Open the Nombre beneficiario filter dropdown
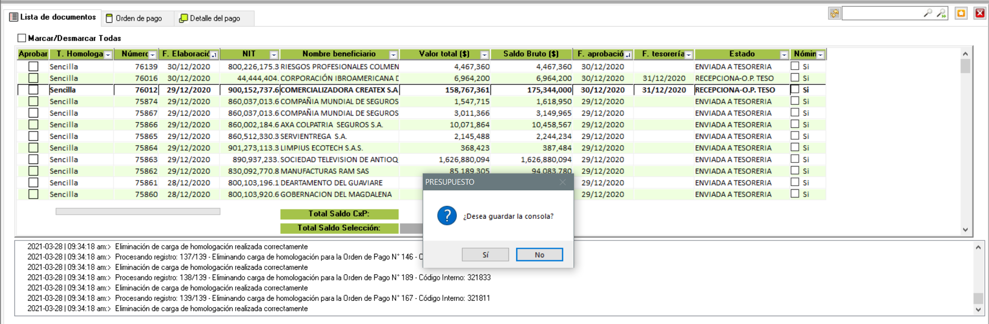989x324 pixels. click(393, 55)
